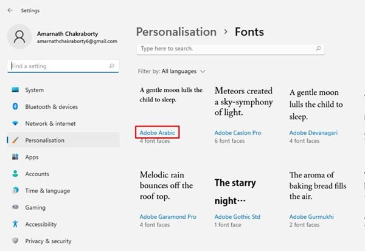The image size is (365, 251).
Task: Open the Adobe Arabic font
Action: click(157, 132)
